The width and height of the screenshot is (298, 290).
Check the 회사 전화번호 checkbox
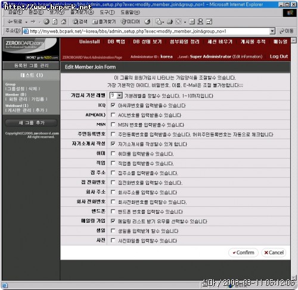pyautogui.click(x=113, y=202)
